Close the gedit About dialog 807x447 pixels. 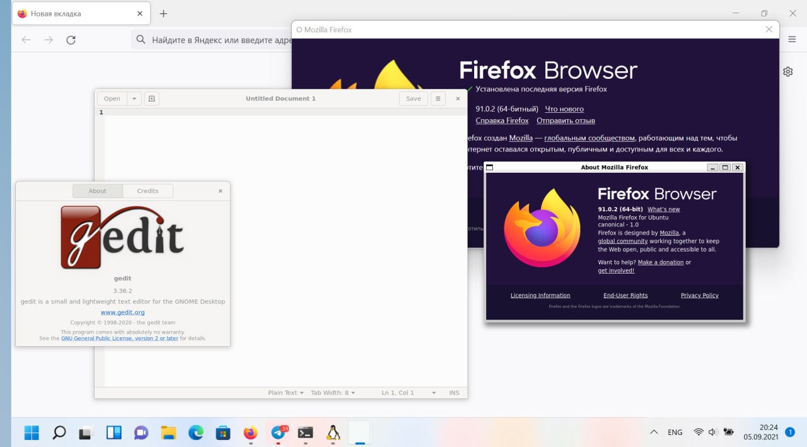click(220, 191)
